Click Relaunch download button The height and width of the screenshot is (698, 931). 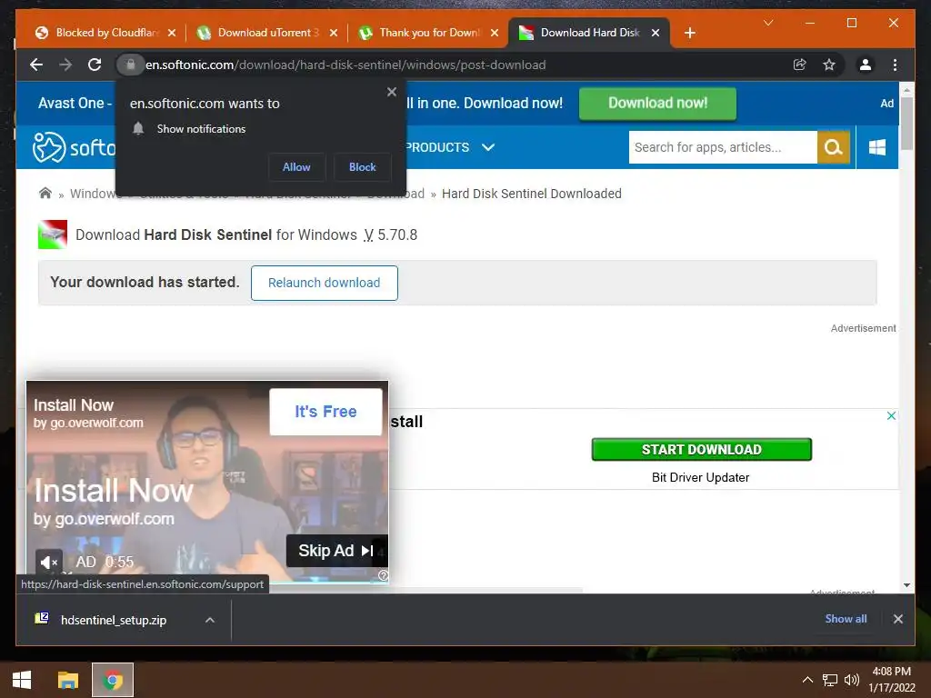tap(325, 284)
